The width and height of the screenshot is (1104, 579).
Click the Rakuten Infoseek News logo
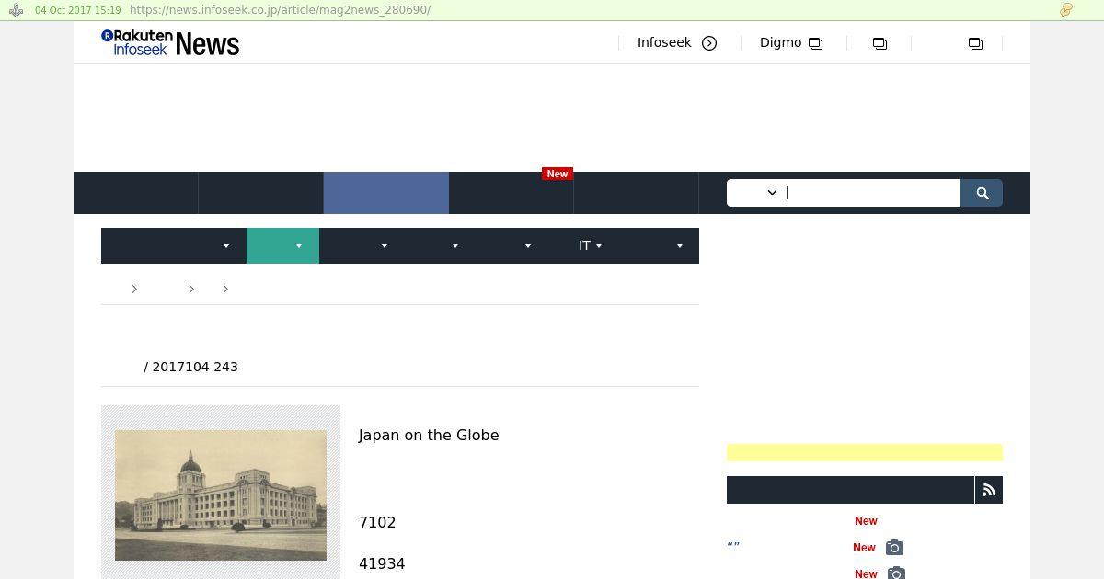pyautogui.click(x=170, y=42)
